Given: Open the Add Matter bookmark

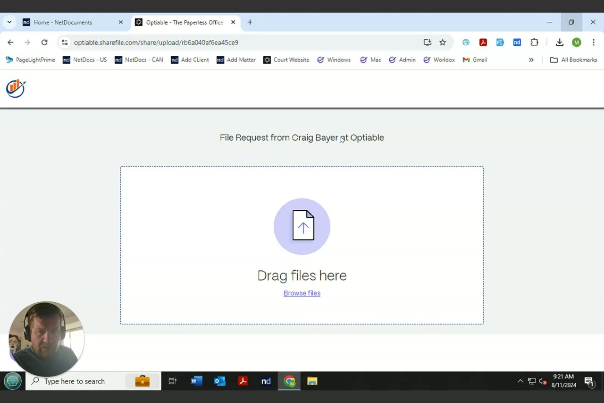Looking at the screenshot, I should (236, 60).
